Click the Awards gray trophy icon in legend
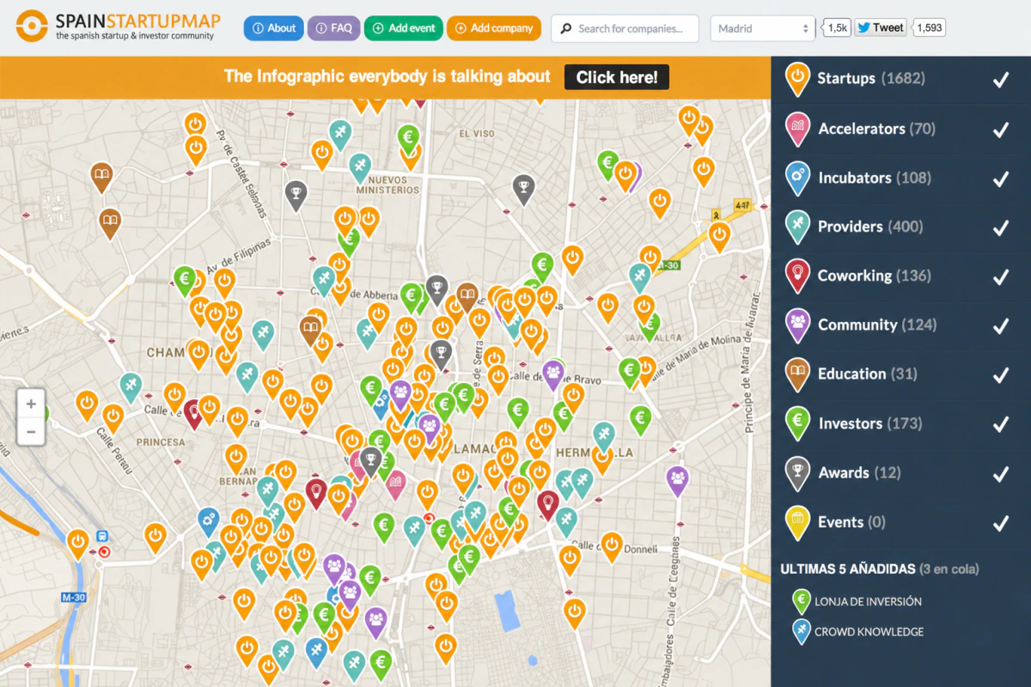The height and width of the screenshot is (687, 1031). (x=798, y=472)
